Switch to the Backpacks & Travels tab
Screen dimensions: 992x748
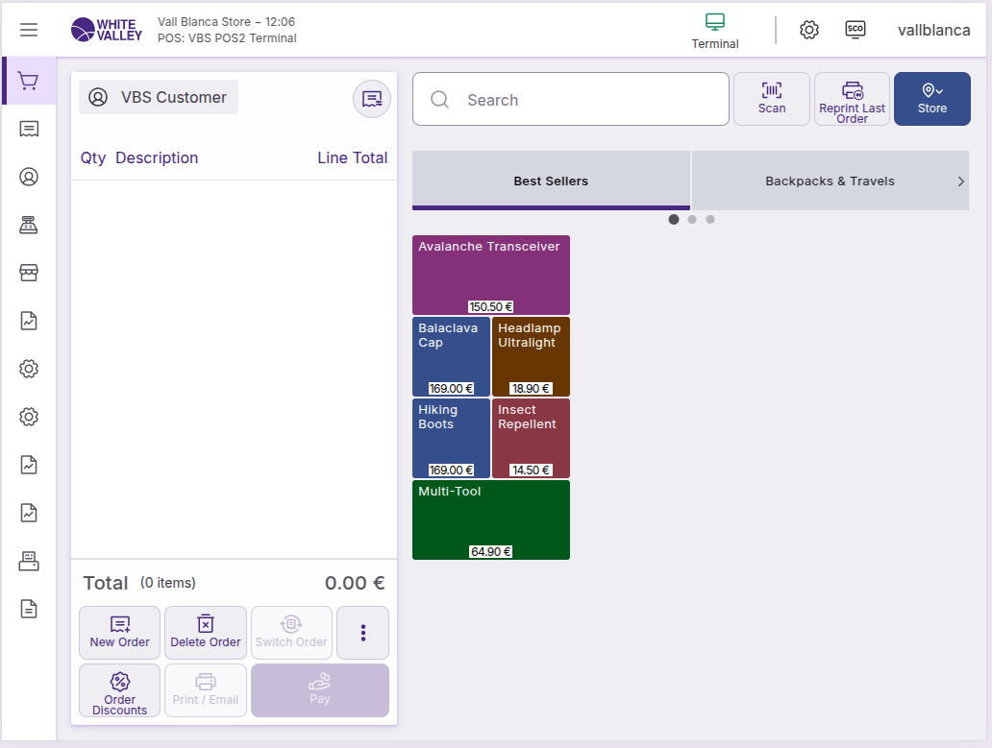830,181
